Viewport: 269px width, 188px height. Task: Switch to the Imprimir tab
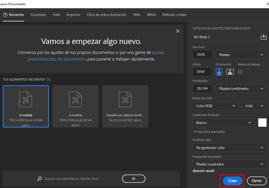73,15
